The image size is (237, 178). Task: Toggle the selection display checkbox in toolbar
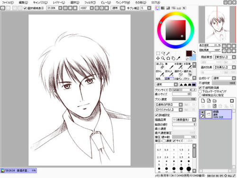(x=25, y=8)
